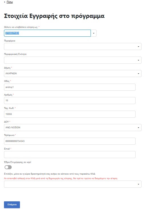
Task: Focus the Ταχ. Κωδ. postal code field
Action: (x=70, y=114)
